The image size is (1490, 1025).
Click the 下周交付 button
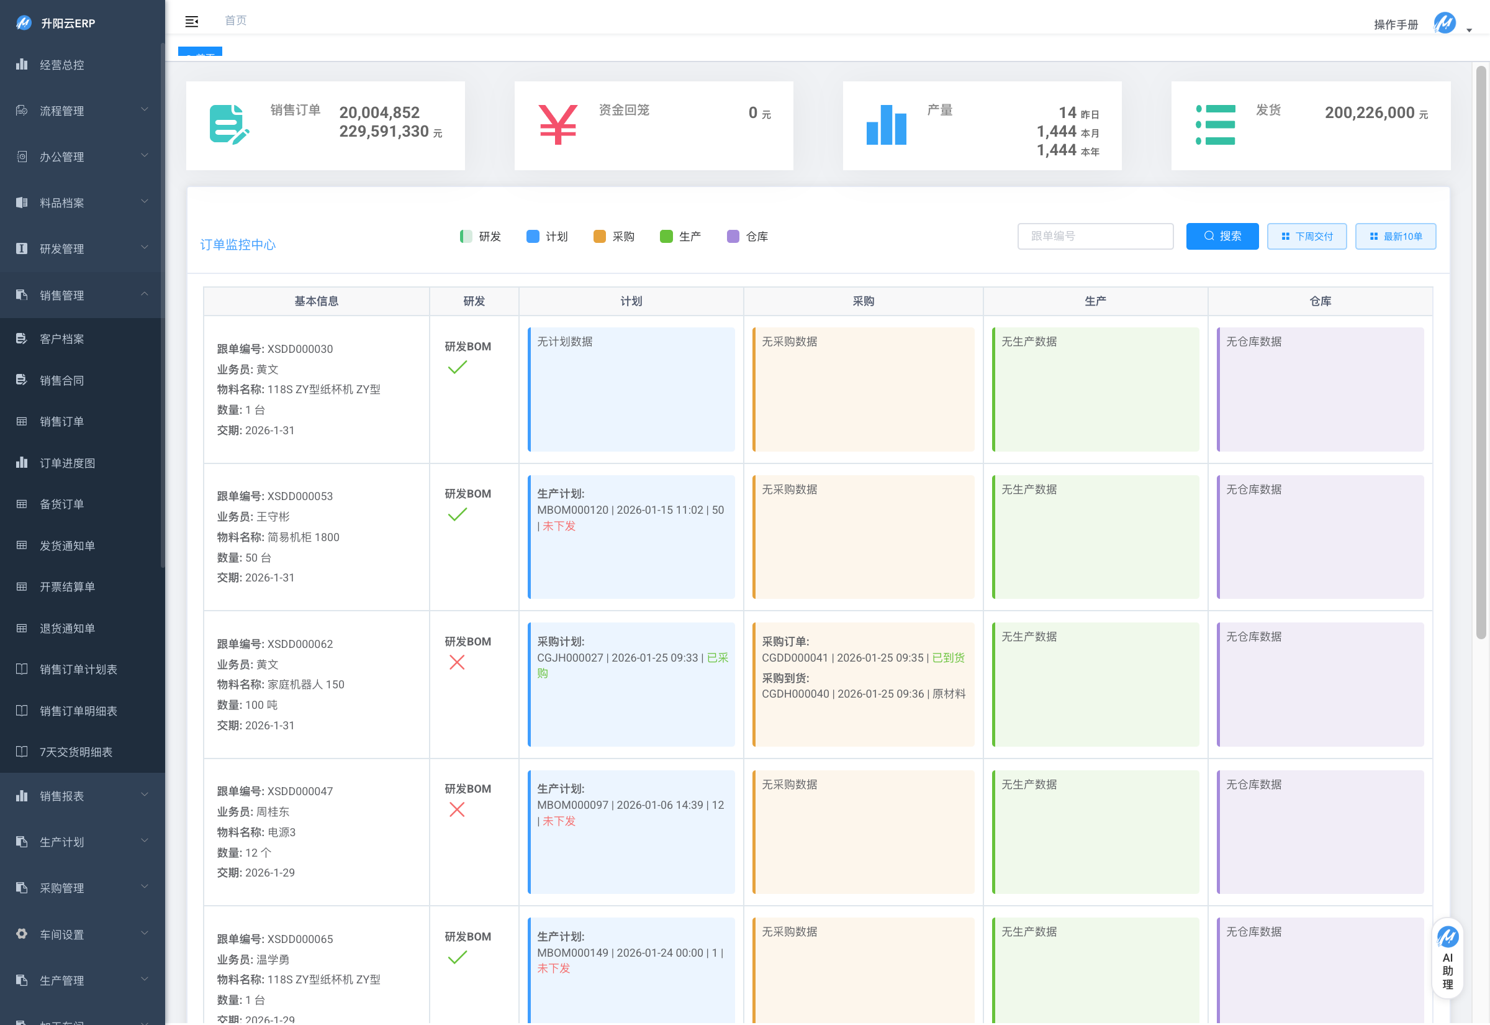tap(1306, 236)
